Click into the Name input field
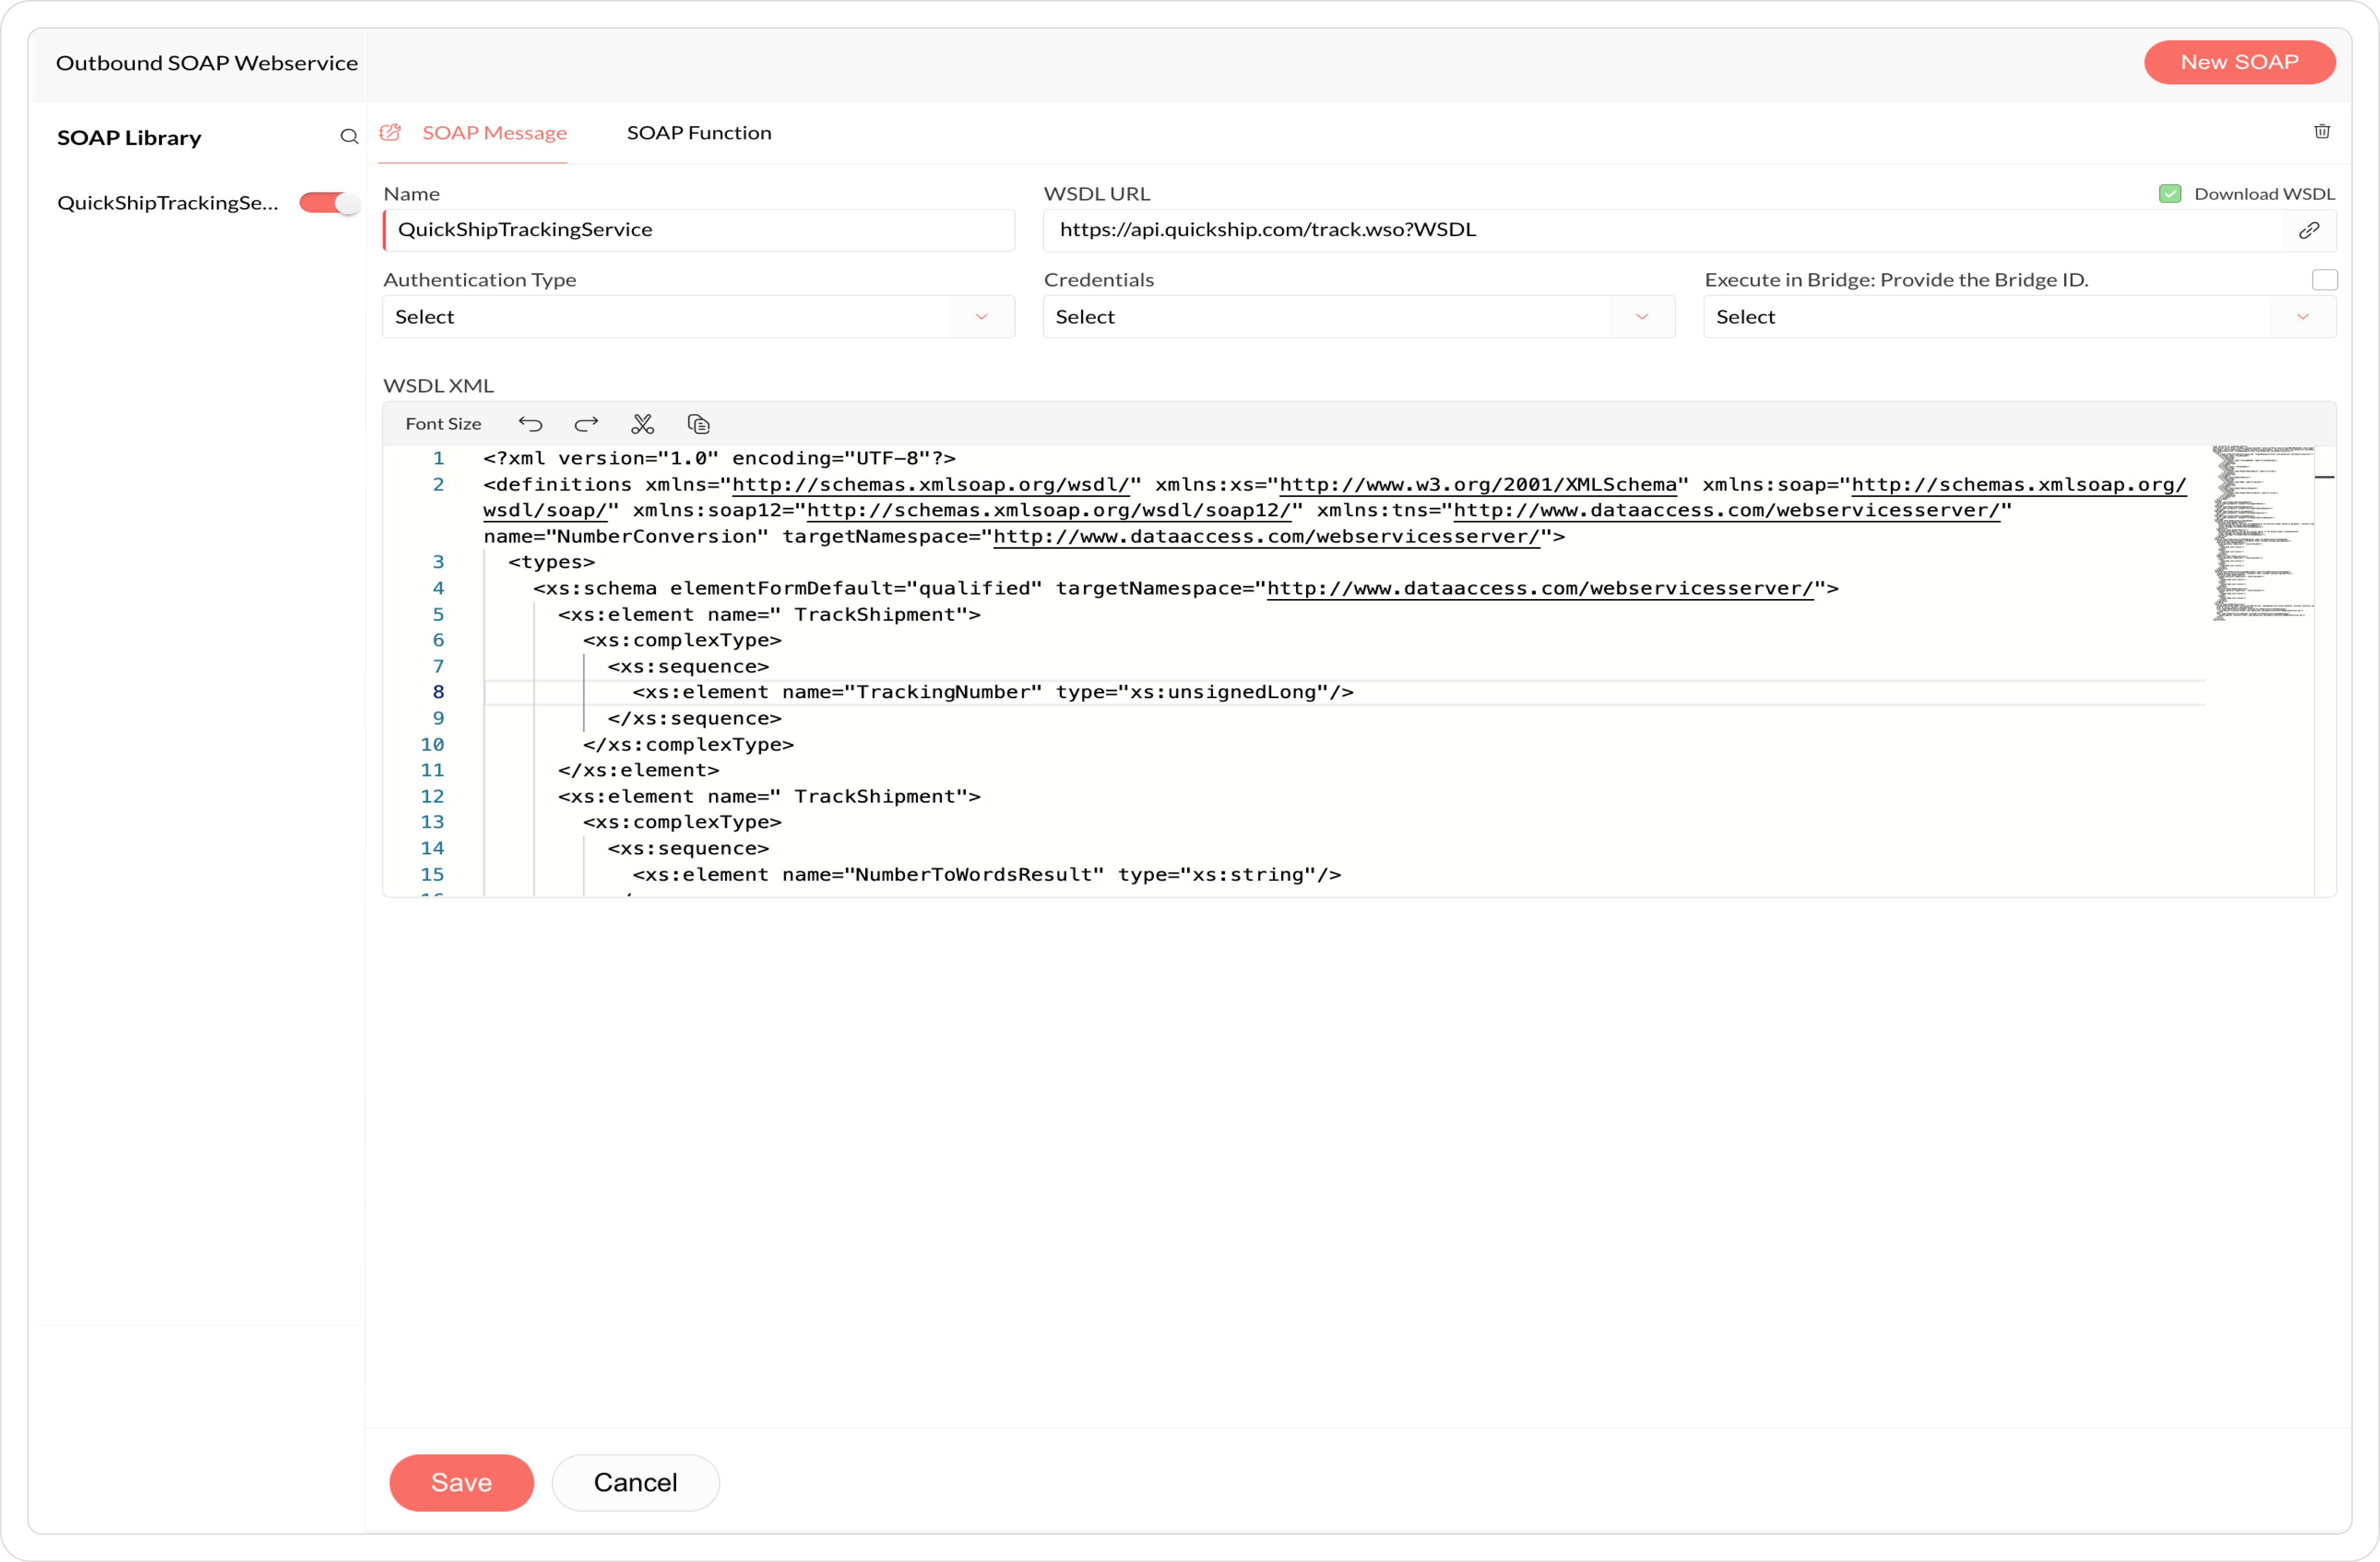Image resolution: width=2380 pixels, height=1562 pixels. coord(700,230)
